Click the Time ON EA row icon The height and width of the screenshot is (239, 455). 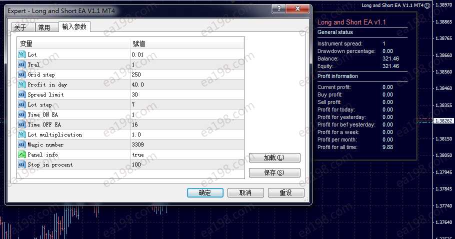tap(22, 114)
